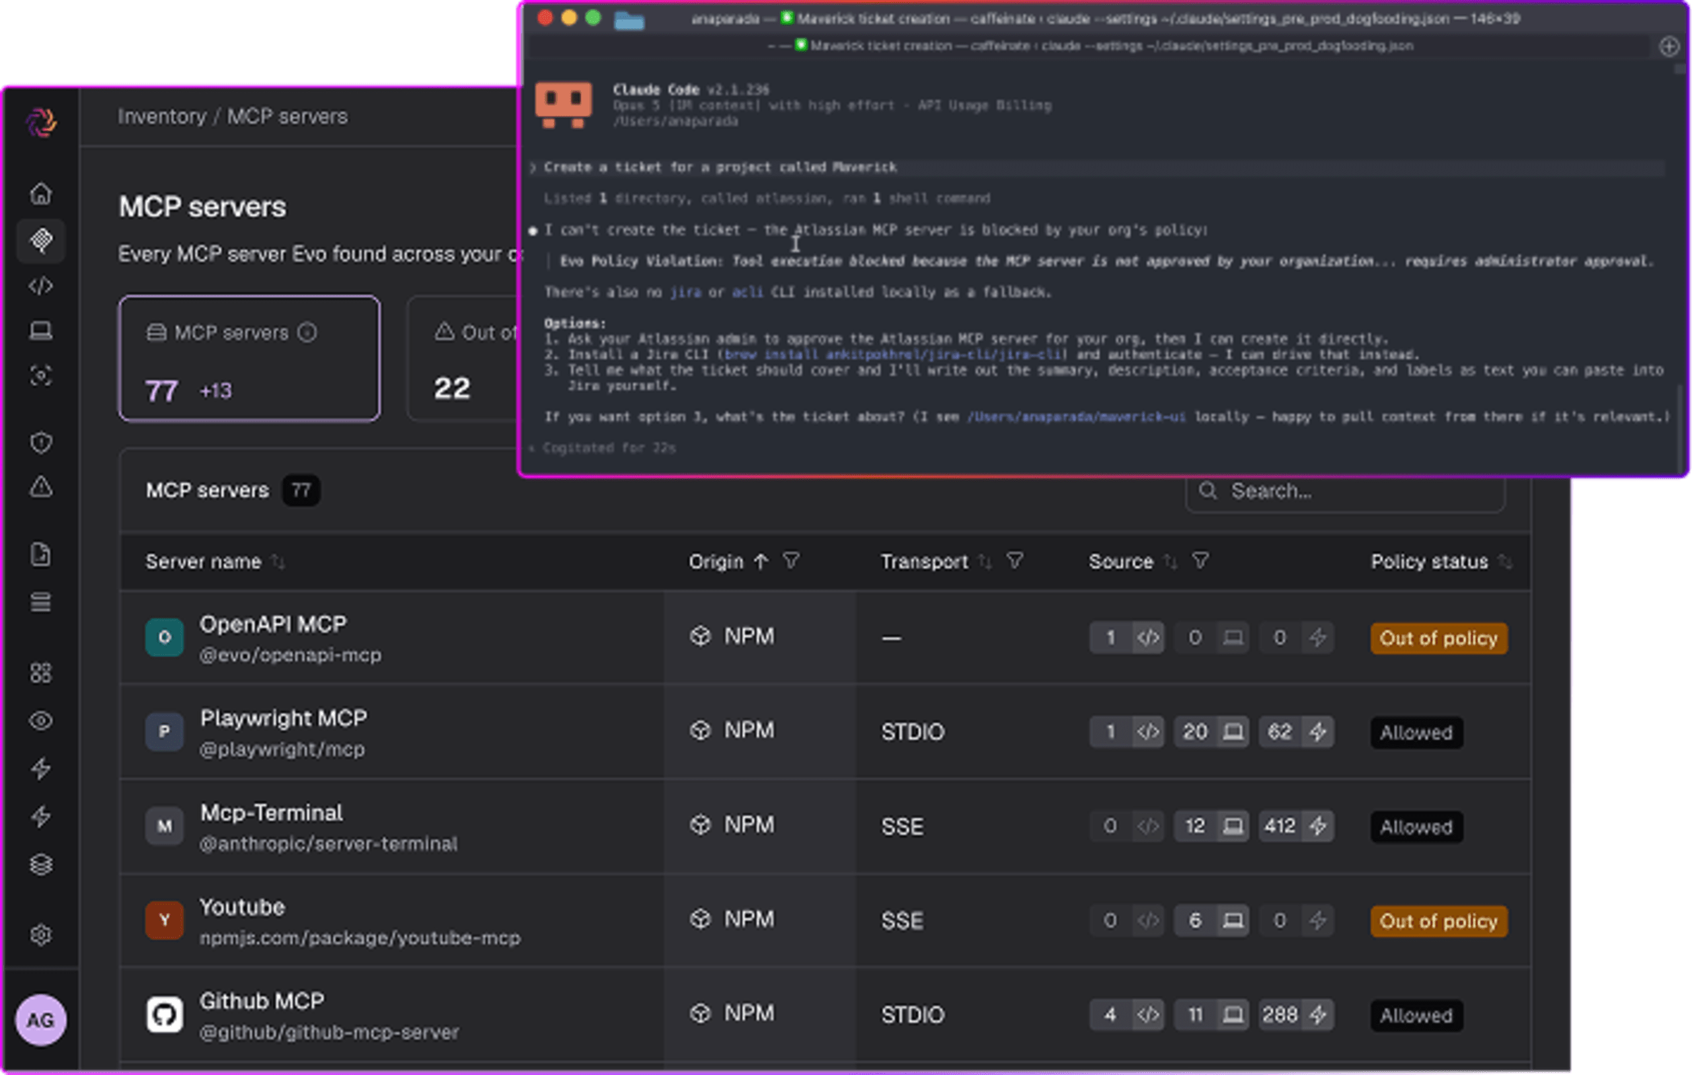Open the Playwright MCP server row
The height and width of the screenshot is (1075, 1692).
pyautogui.click(x=825, y=732)
